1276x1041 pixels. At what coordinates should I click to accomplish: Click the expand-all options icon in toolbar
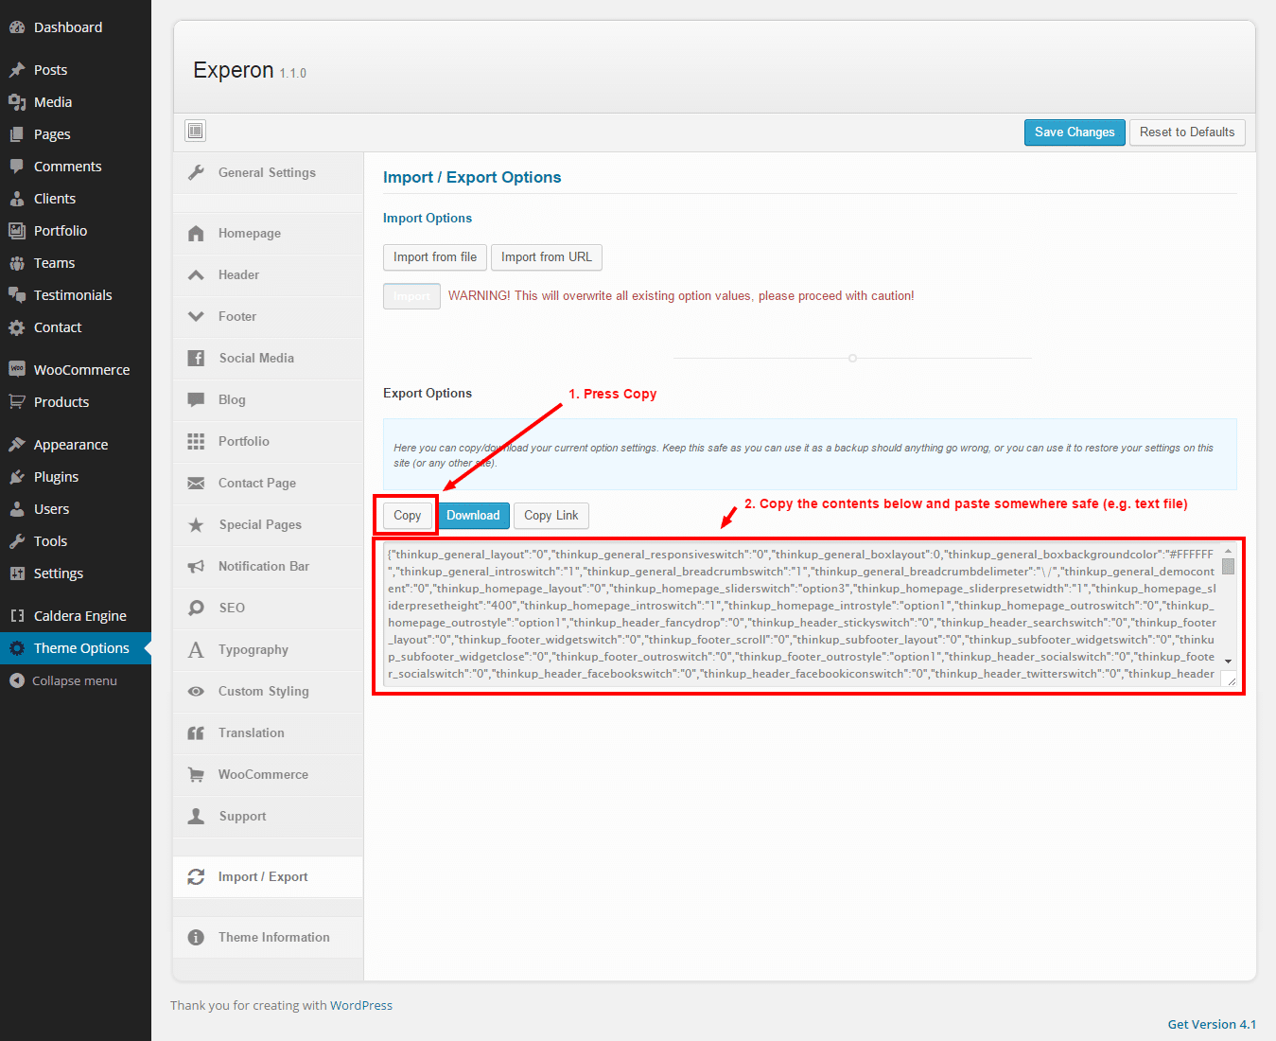196,131
